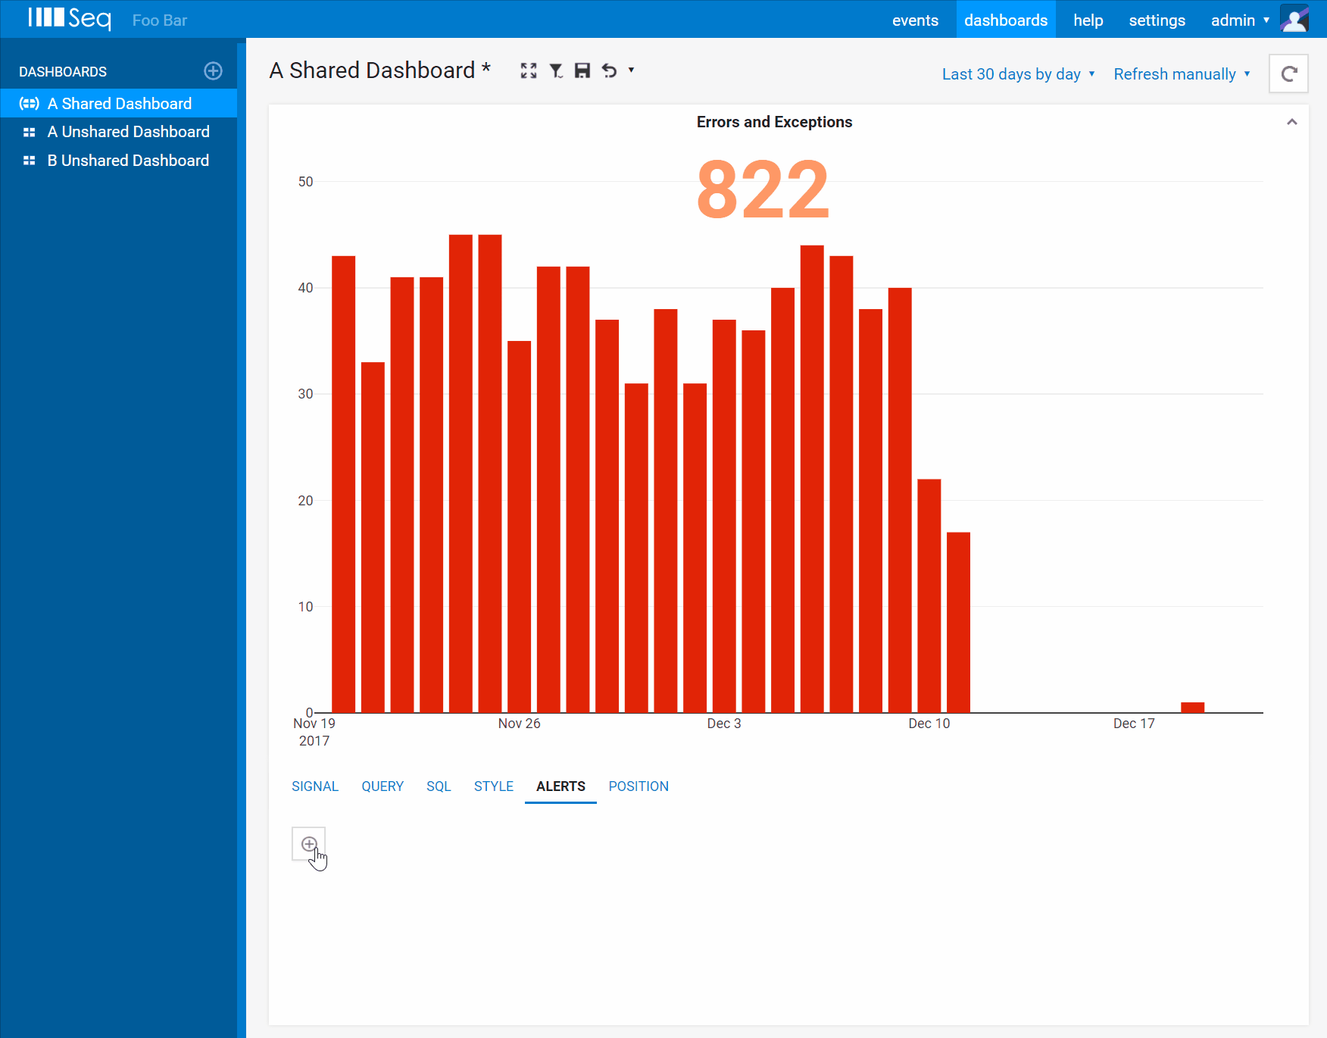Open the Refresh manually interval dropdown
Image resolution: width=1327 pixels, height=1038 pixels.
point(1180,73)
